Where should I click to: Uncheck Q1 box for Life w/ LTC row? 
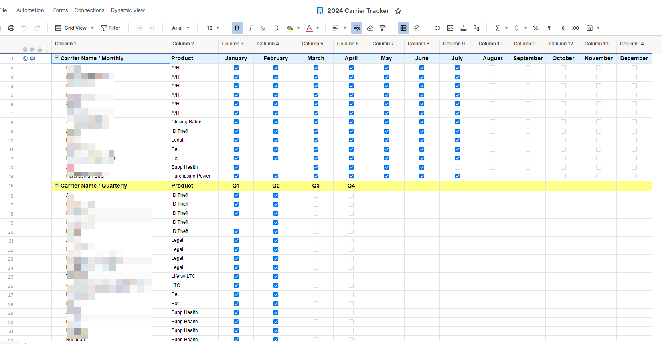tap(236, 276)
